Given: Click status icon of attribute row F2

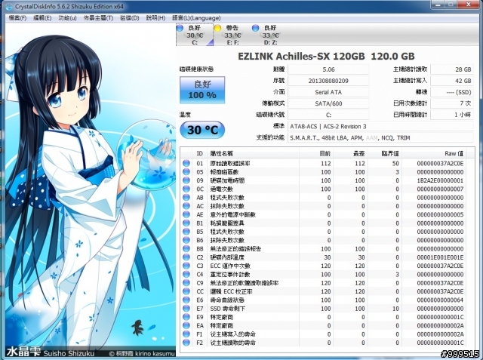Looking at the screenshot, I should point(186,343).
